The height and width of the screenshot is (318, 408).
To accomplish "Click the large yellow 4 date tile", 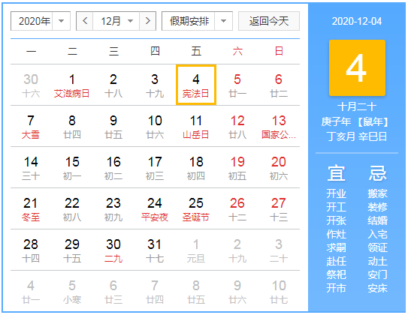I will point(357,67).
